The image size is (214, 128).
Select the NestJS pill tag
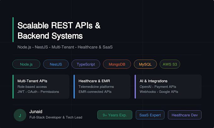[56, 64]
